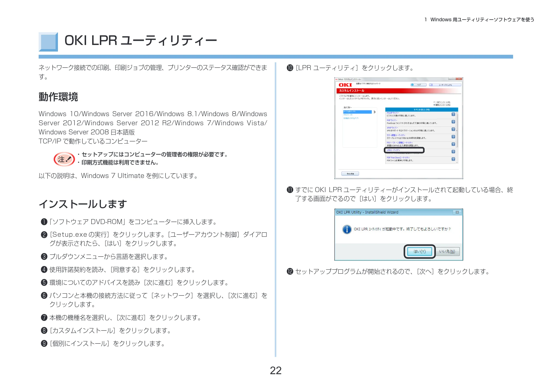Image resolution: width=552 pixels, height=391 pixels.
Task: Open help for カラー調整ユーティリティ row
Action: 453,137
